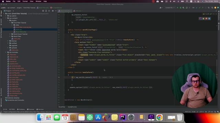Select style.css in the project tree
Image resolution: width=220 pixels, height=123 pixels.
click(19, 30)
